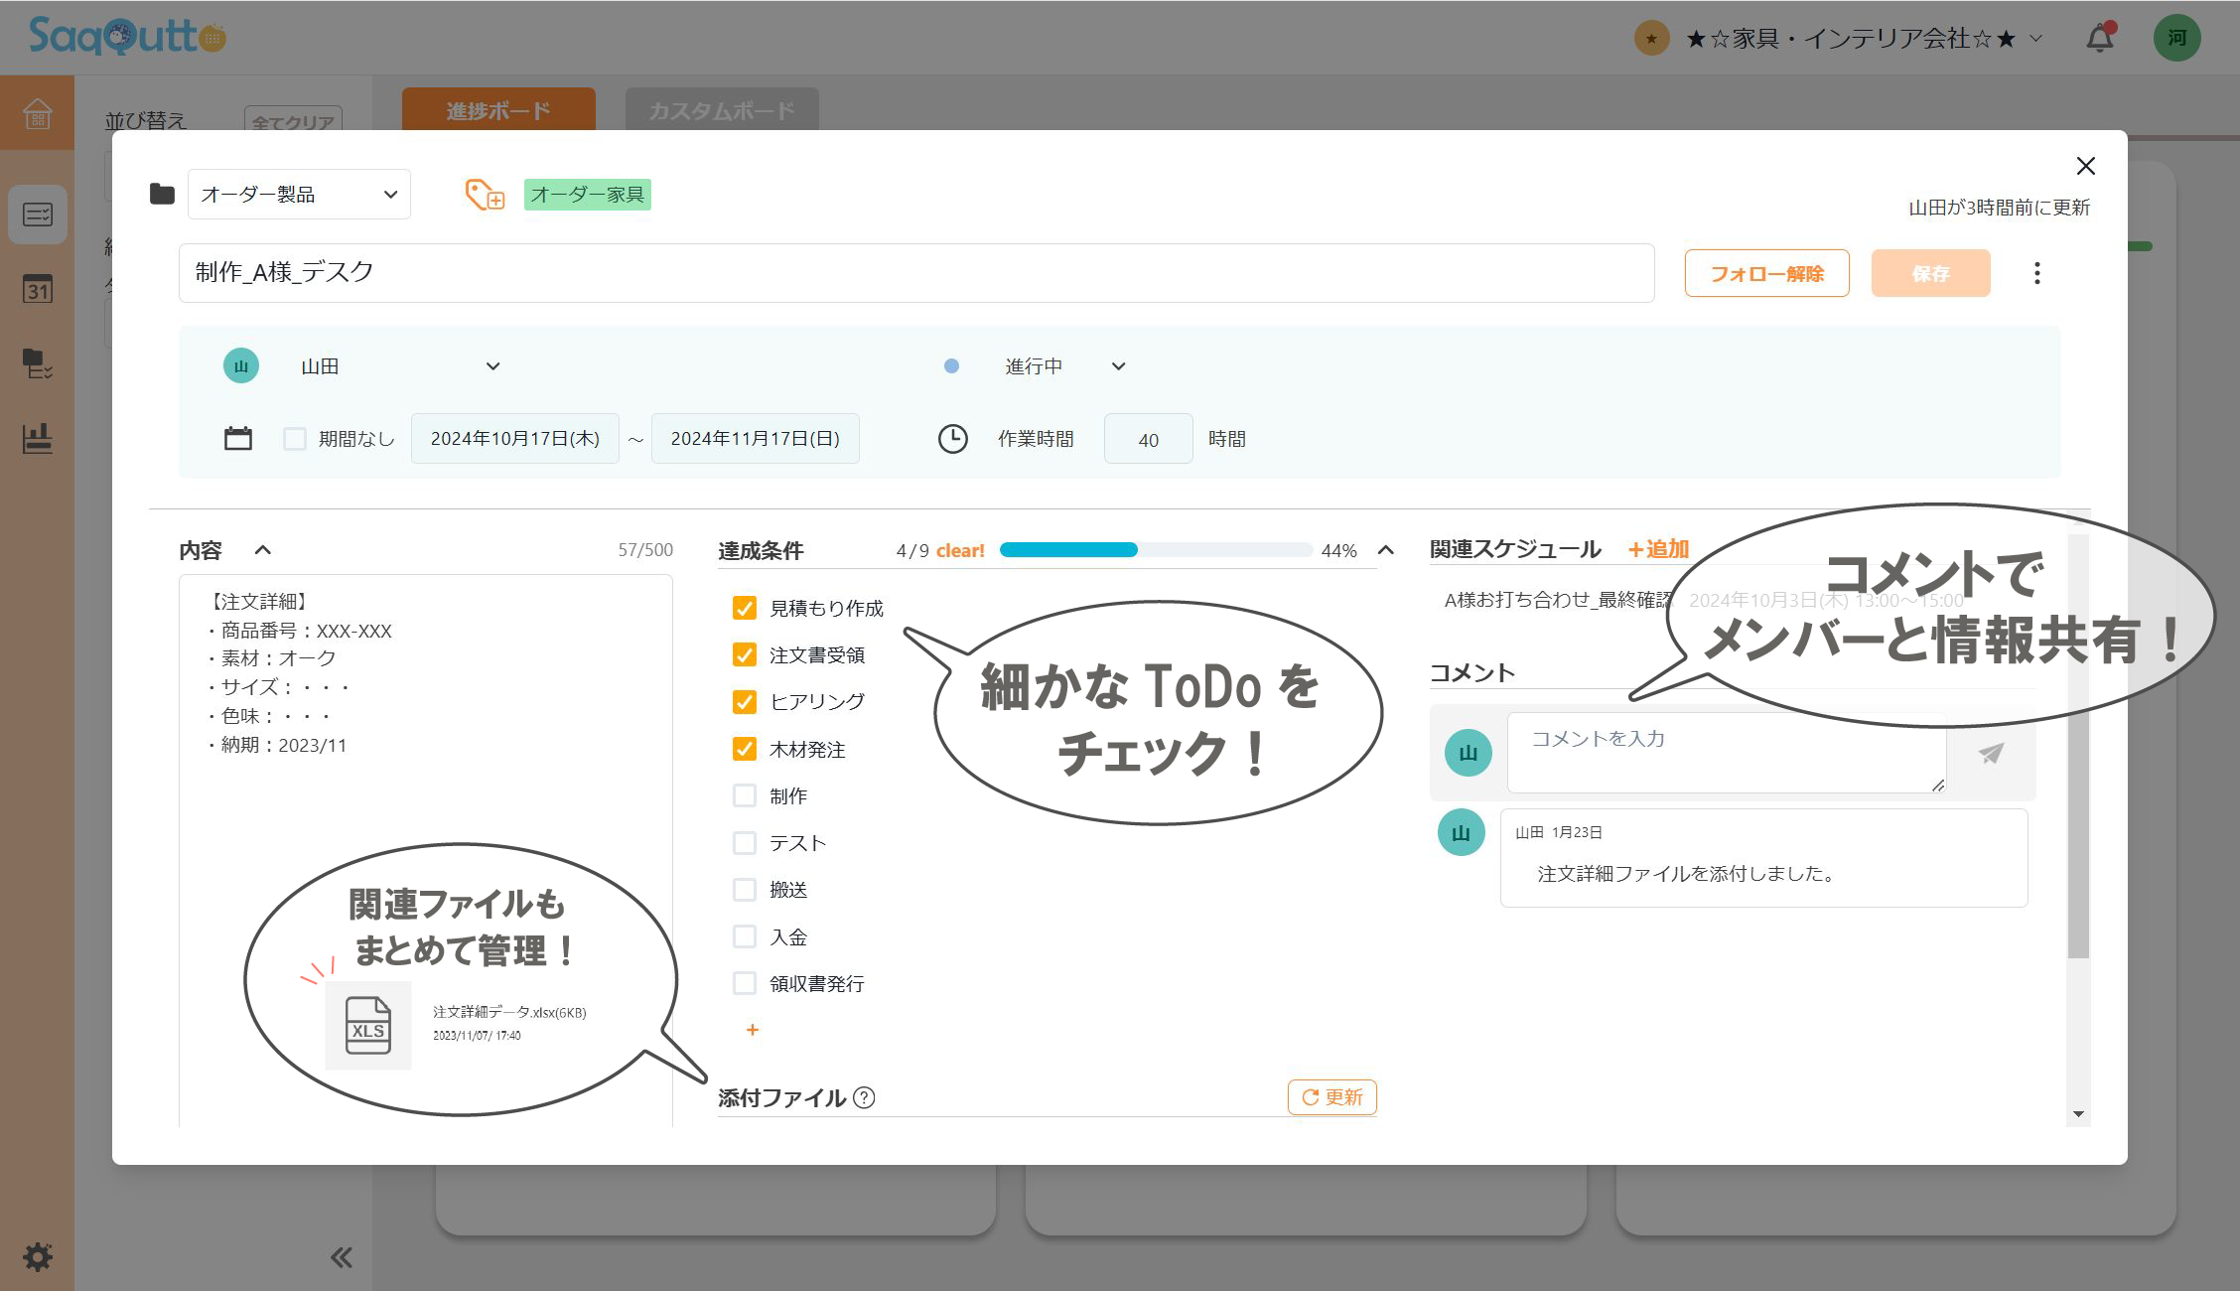2240x1291 pixels.
Task: Click the フォロー解除 button
Action: point(1766,273)
